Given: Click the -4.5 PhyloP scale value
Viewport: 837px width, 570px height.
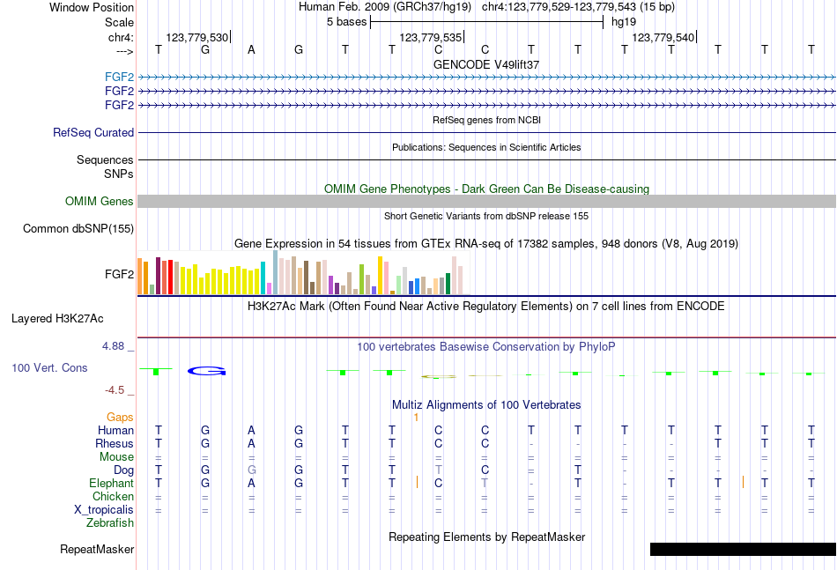Looking at the screenshot, I should click(115, 390).
